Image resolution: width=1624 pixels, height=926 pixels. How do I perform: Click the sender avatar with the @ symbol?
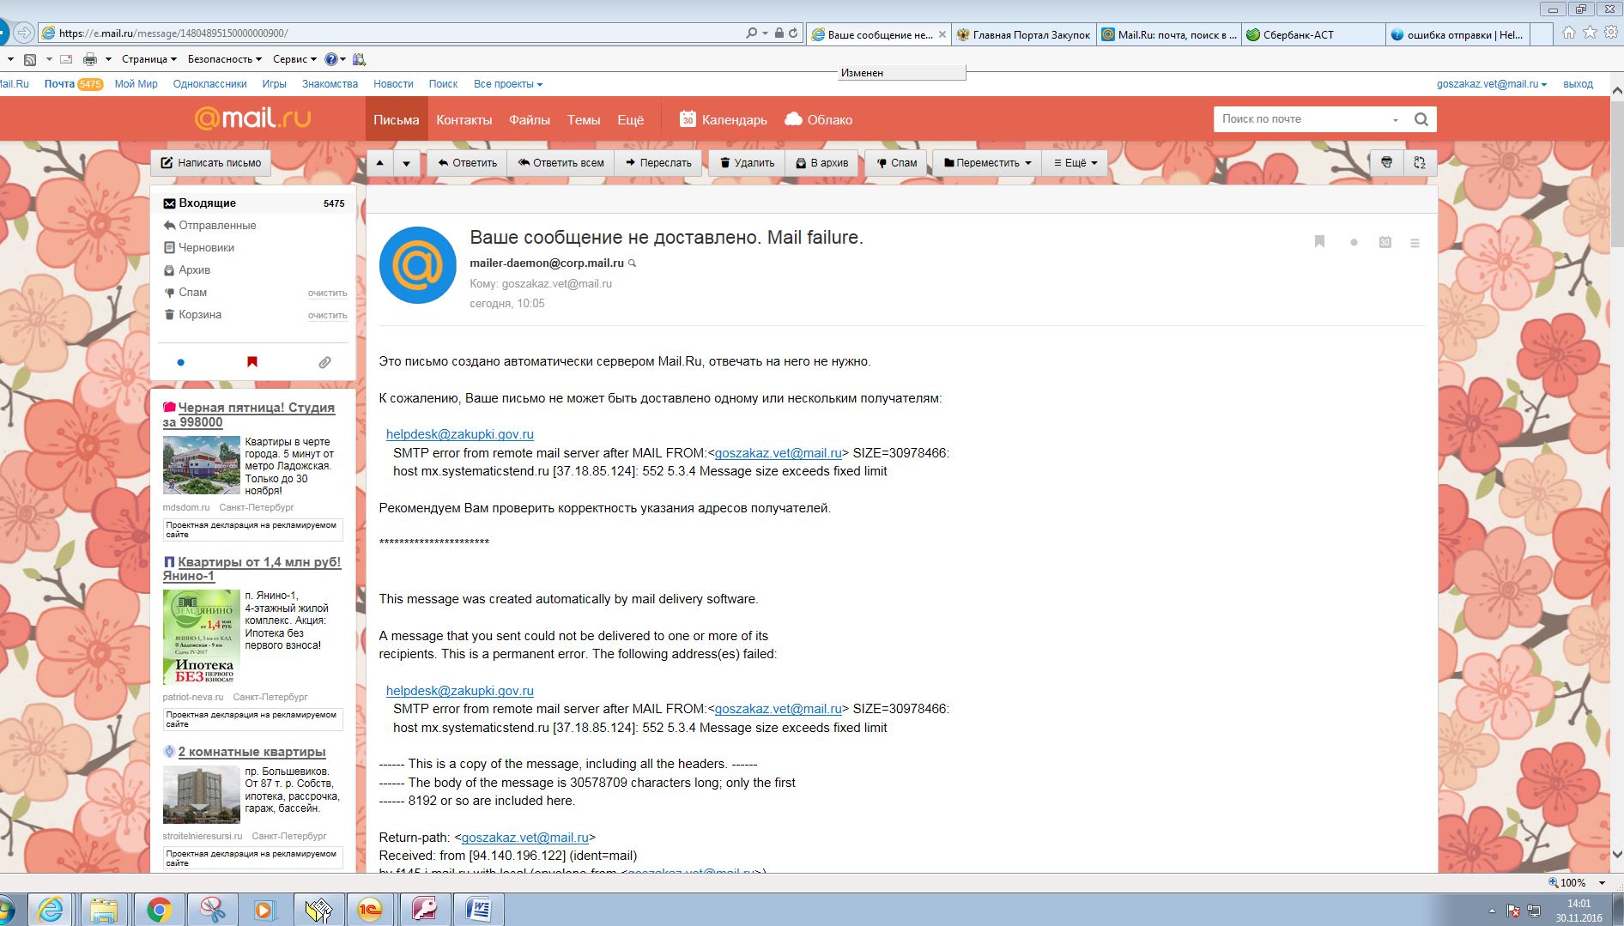(x=418, y=265)
